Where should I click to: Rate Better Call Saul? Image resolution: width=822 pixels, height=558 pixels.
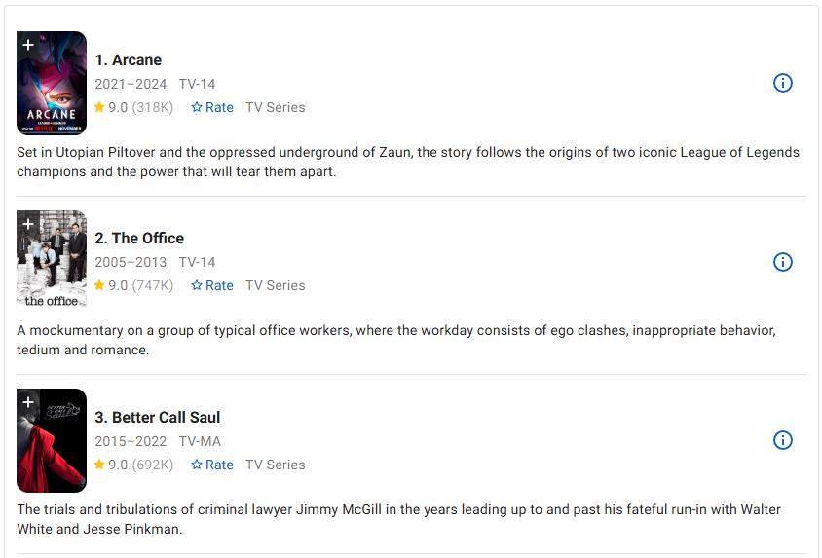click(212, 465)
